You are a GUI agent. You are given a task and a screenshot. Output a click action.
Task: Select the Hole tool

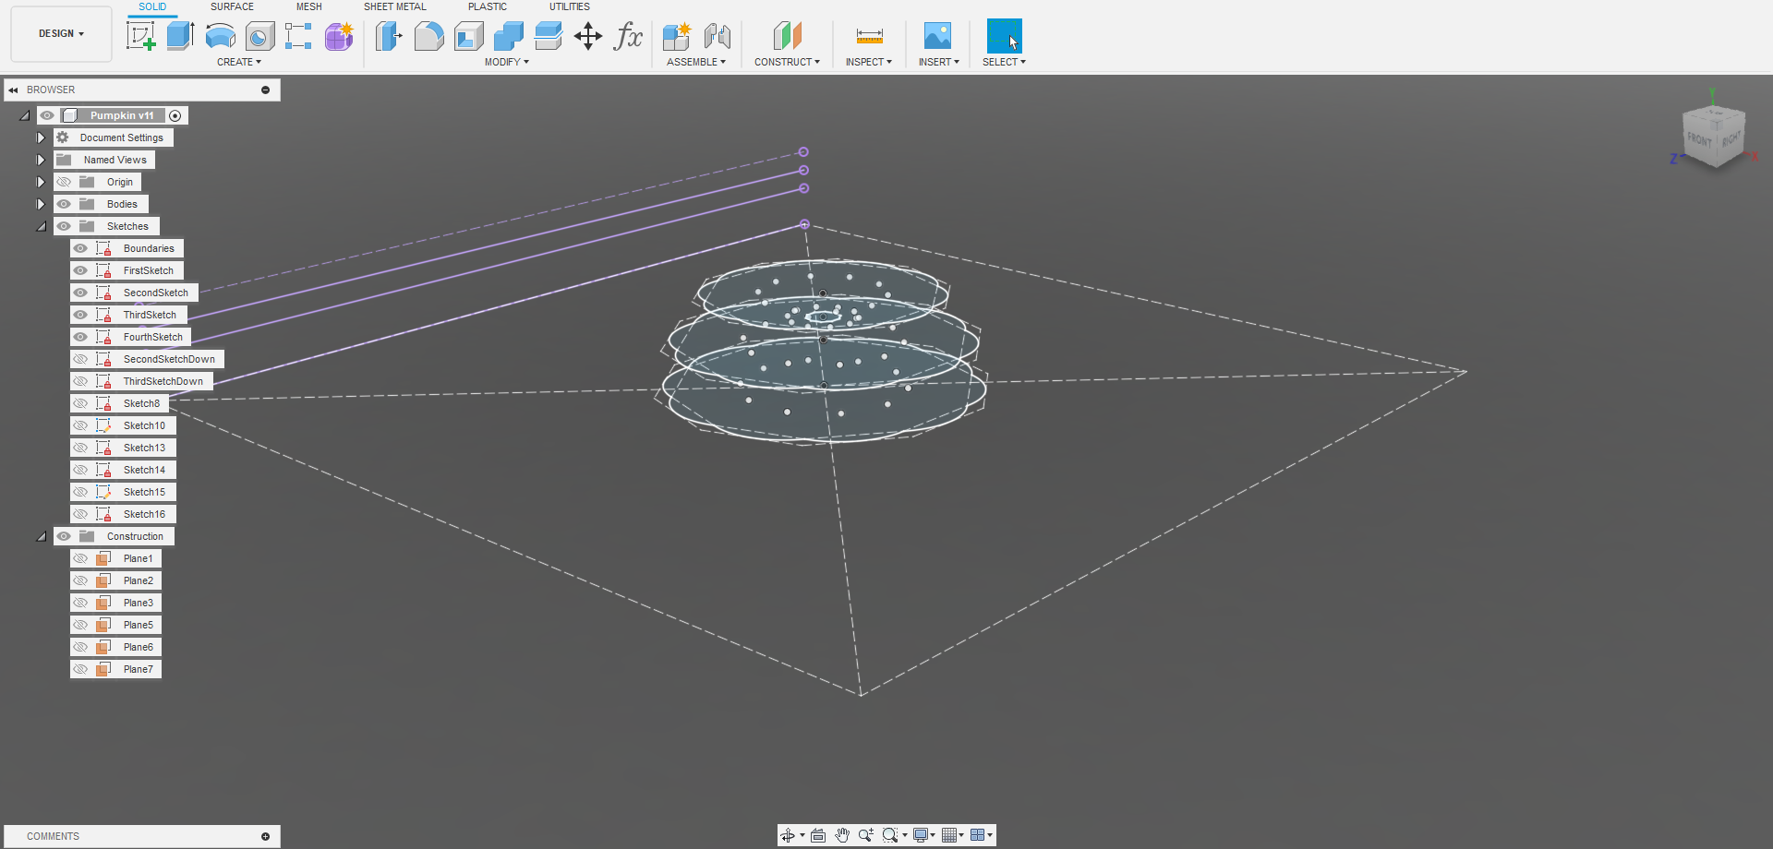point(259,37)
